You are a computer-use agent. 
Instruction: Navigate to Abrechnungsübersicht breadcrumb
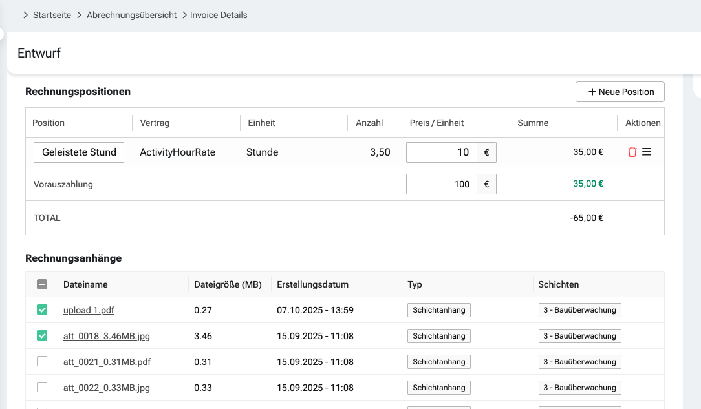(x=131, y=15)
